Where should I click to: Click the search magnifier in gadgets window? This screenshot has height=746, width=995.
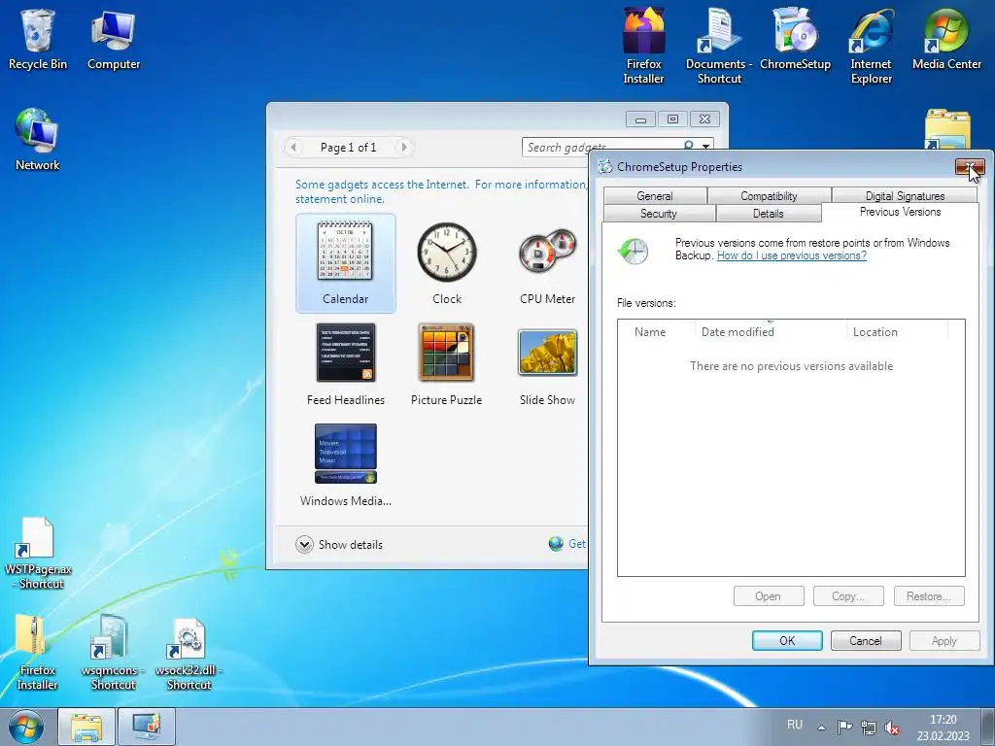coord(689,146)
